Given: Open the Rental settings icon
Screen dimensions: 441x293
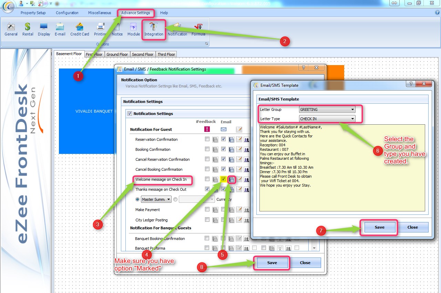Looking at the screenshot, I should tap(28, 29).
